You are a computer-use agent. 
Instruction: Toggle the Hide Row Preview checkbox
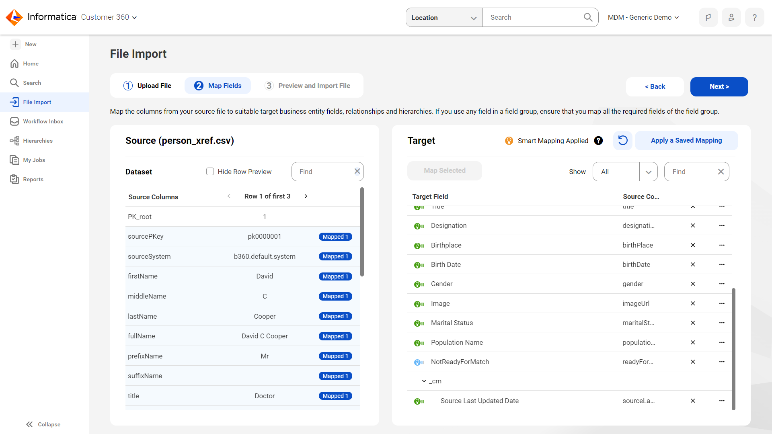point(209,171)
